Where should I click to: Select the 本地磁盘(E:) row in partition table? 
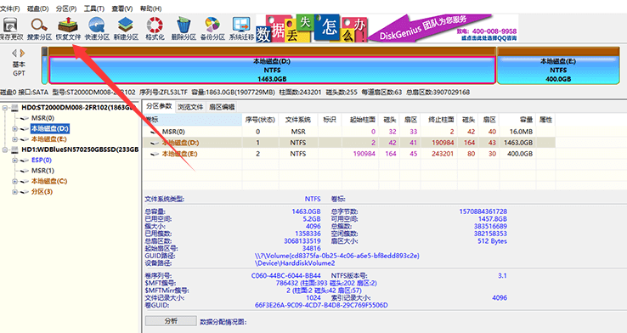point(349,154)
